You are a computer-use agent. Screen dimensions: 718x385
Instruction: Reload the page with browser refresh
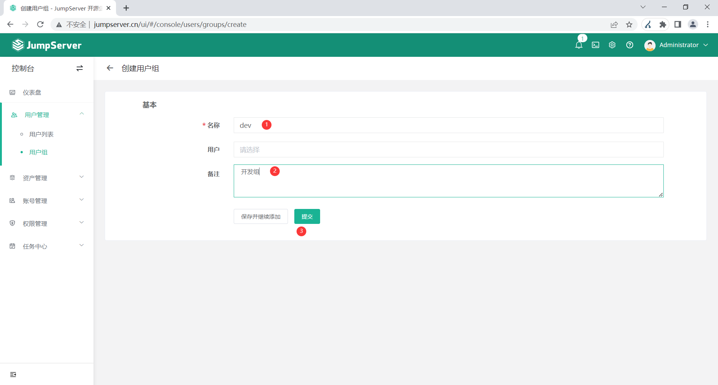coord(40,24)
